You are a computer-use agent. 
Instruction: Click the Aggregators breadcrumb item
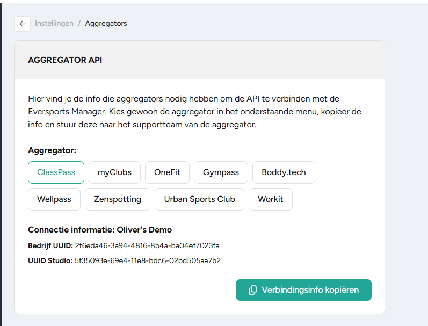click(x=106, y=24)
